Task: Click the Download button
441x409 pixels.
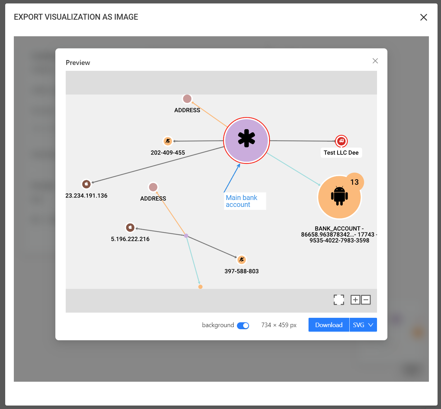Action: 329,325
